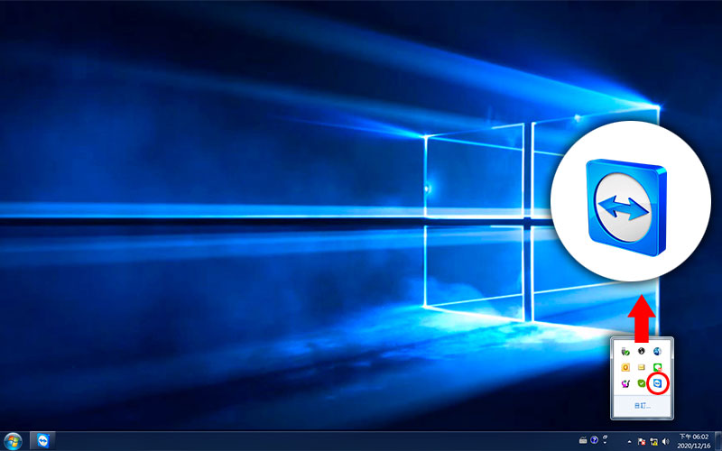Open TeamViewer from the taskbar button
Image resolution: width=722 pixels, height=451 pixels.
42,441
